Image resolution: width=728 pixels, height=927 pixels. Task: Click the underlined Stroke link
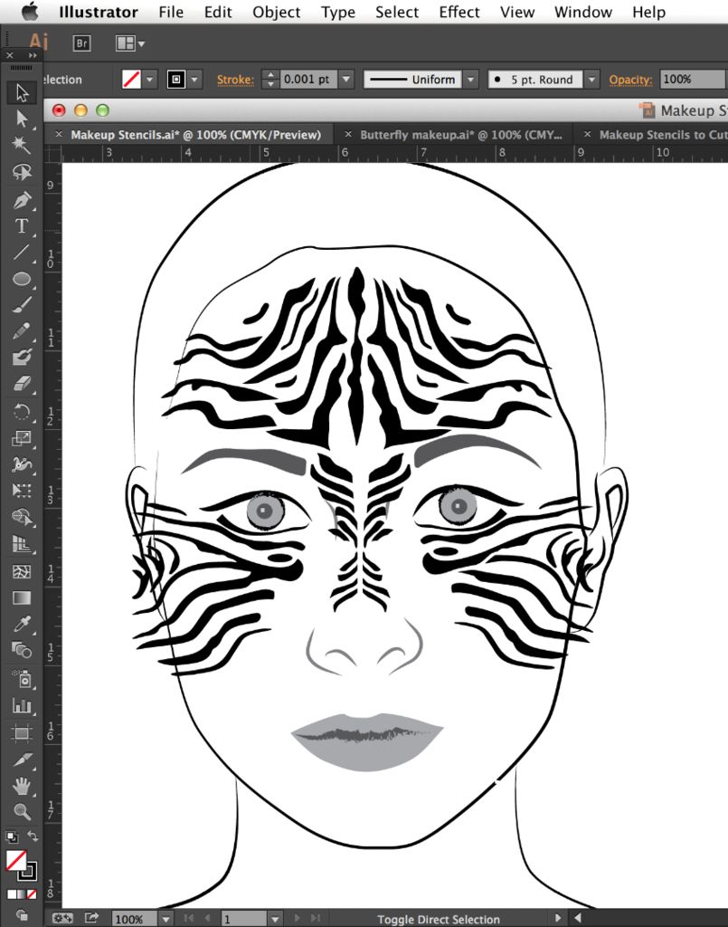click(x=235, y=80)
